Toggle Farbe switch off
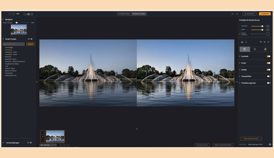The image size is (274, 158). coord(268,63)
